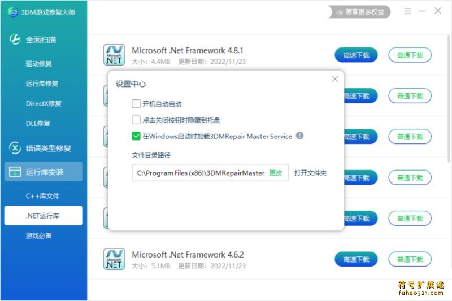
Task: Enable 点击关闭按钮时隐藏到托盘 checkbox
Action: coord(136,120)
